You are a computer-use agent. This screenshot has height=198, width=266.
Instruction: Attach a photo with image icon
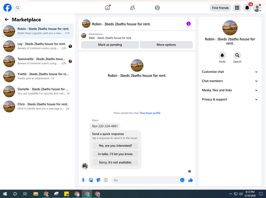tap(91, 180)
